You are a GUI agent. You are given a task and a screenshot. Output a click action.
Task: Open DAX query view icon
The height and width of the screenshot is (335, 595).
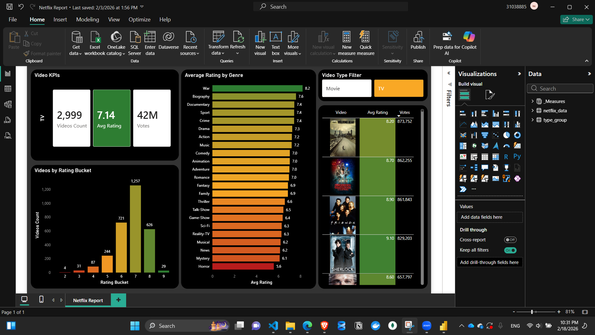point(8,120)
